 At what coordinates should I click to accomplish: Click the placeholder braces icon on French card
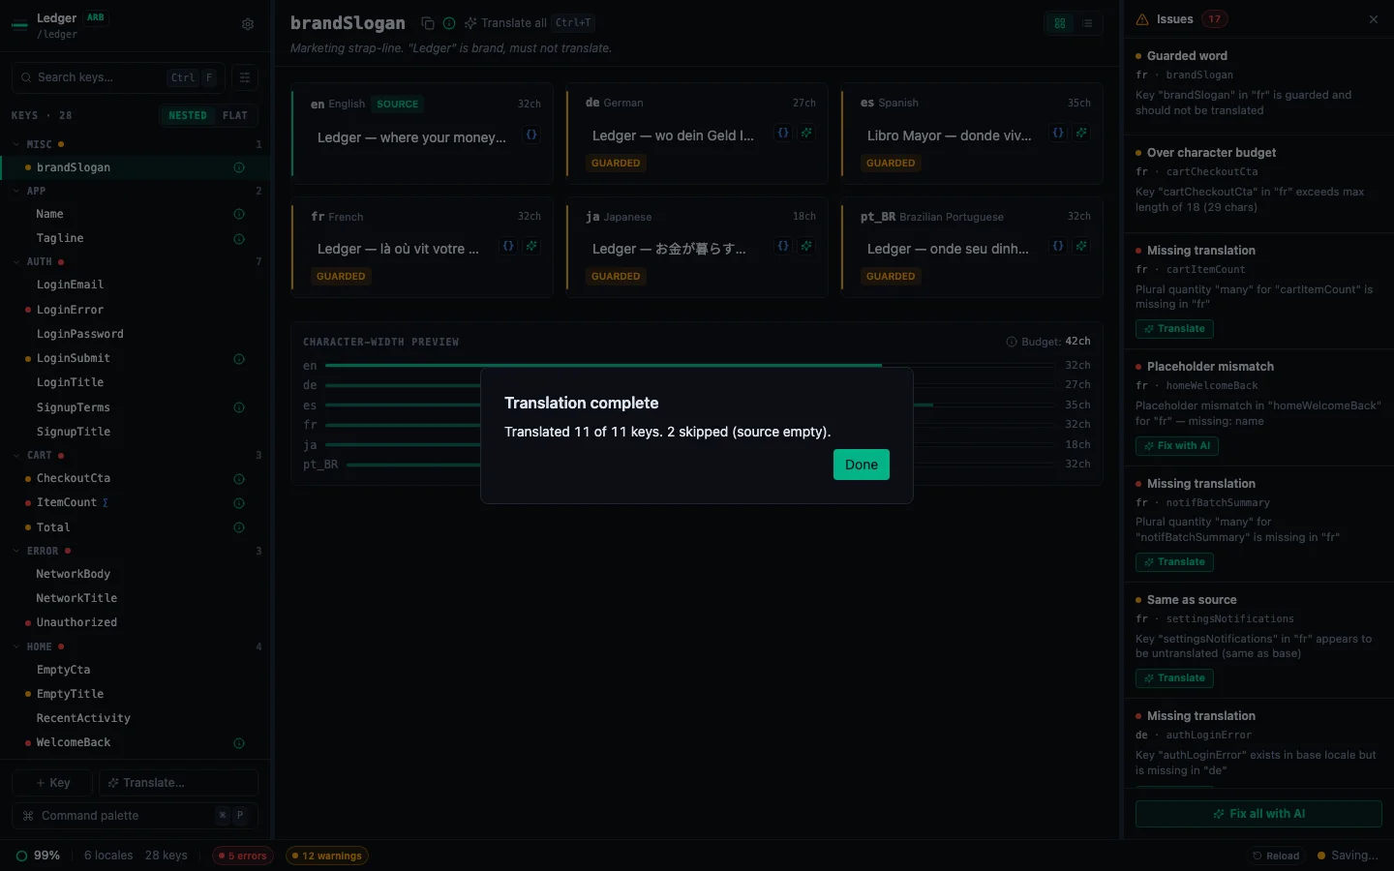click(508, 246)
